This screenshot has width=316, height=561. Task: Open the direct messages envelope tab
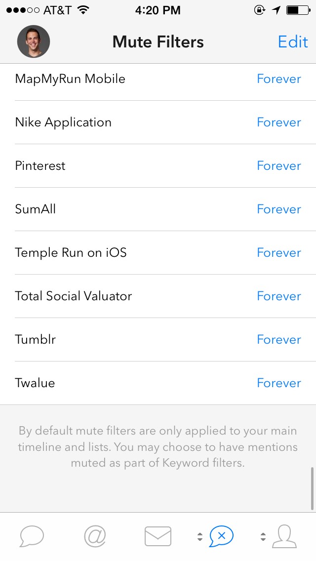coord(158,536)
